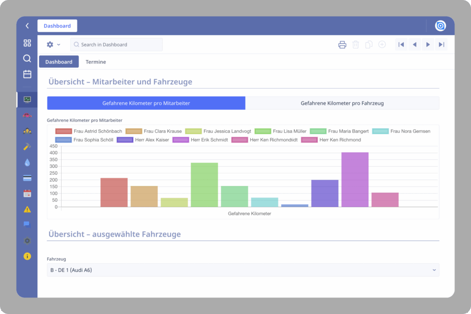Screen dimensions: 471x314
Task: Toggle Frau Astrid Schönbach legend entry
Action: [89, 131]
